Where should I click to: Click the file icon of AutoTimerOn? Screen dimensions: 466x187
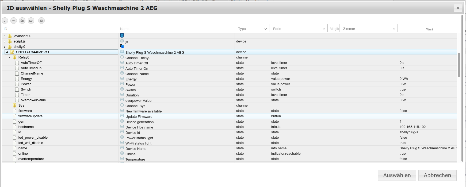(17, 68)
